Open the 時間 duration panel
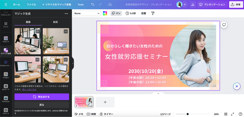Screen dimensions: 244x117 click(x=91, y=114)
